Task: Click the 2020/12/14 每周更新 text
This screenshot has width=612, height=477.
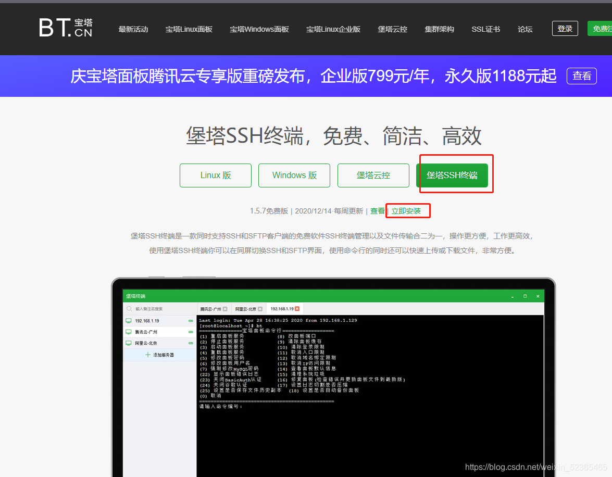Action: (x=329, y=211)
